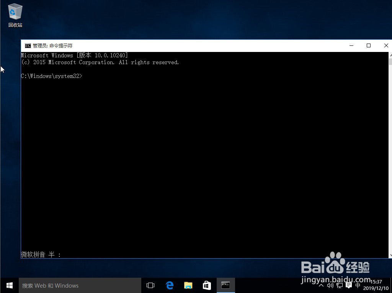Click the 管理员: 命令提示符 window title
The width and height of the screenshot is (392, 293).
(x=52, y=46)
